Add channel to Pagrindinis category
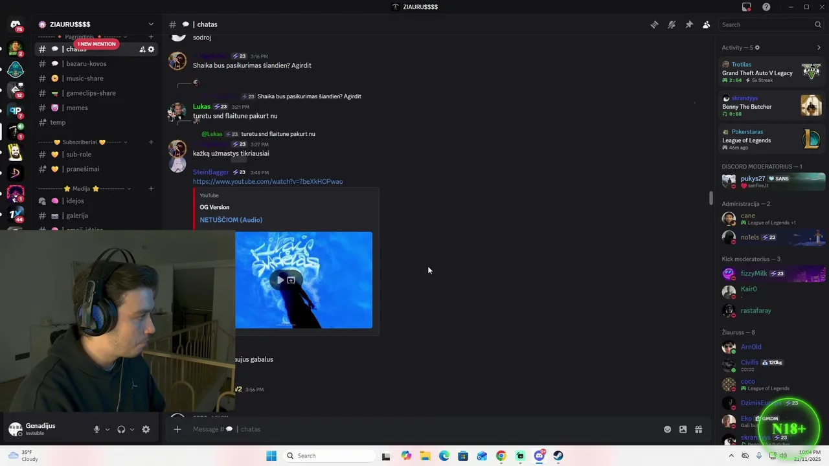 (151, 37)
